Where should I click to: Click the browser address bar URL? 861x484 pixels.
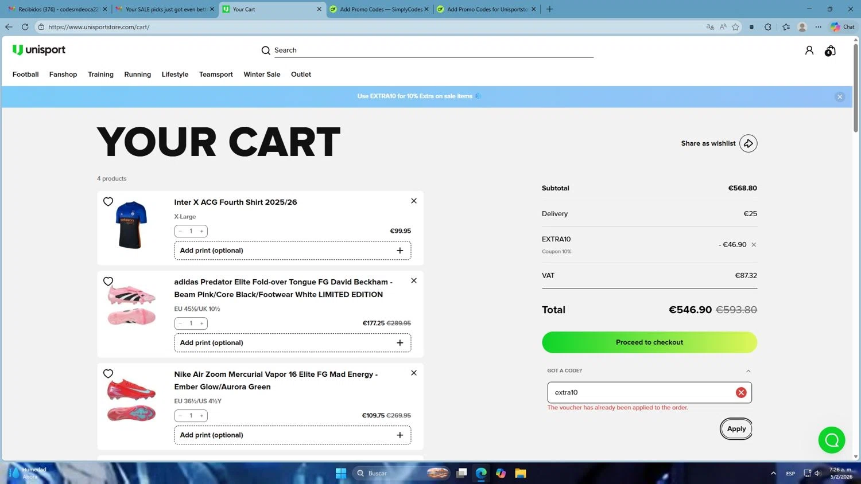tap(99, 27)
